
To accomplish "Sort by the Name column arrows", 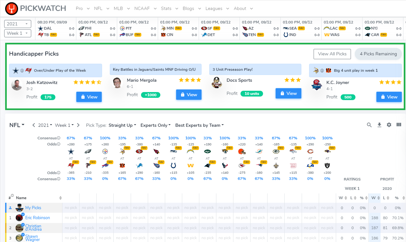I will tap(60, 198).
